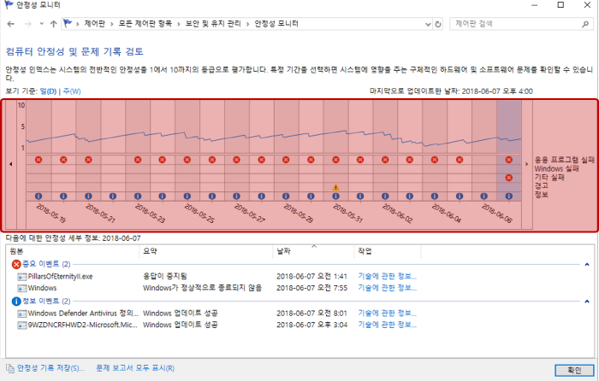Select the 제어판 breadcrumb
Viewport: 599px width, 381px height.
pos(95,24)
